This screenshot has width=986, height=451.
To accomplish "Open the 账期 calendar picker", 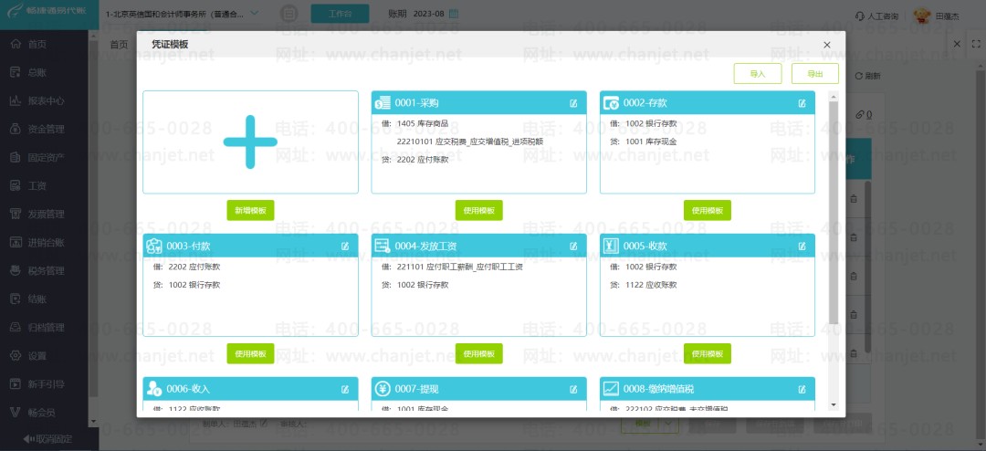I will pyautogui.click(x=454, y=14).
